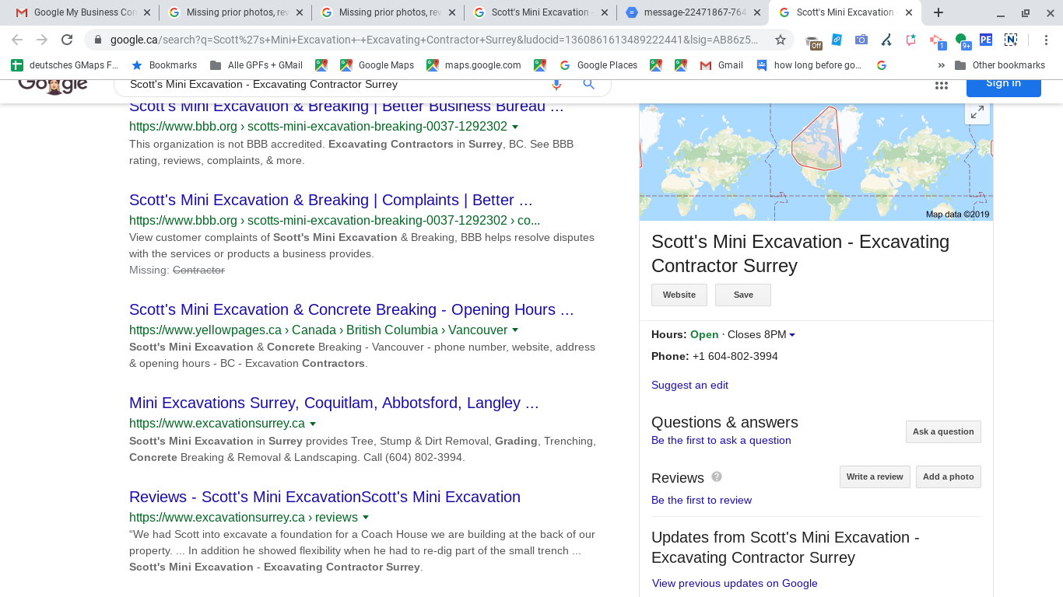Screen dimensions: 1063x597
Task: Open a new tab with the plus button
Action: (x=938, y=12)
